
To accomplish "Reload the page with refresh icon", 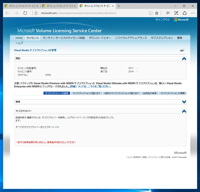I will (25, 13).
